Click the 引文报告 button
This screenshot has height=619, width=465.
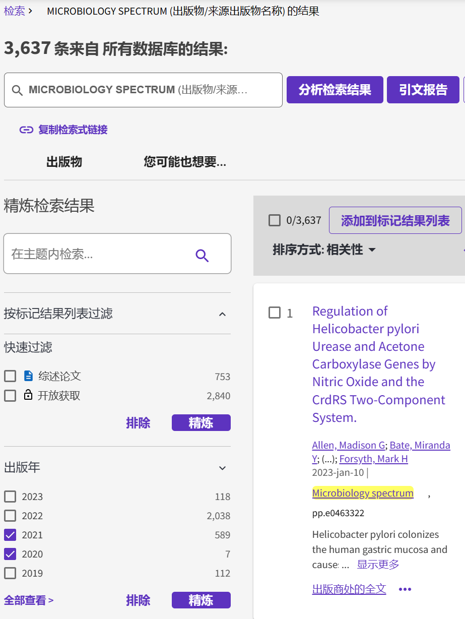[x=423, y=89]
